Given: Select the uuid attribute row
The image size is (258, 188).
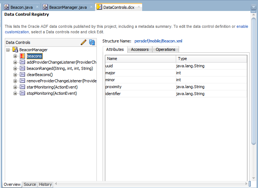Looking at the screenshot, I should tap(176, 66).
